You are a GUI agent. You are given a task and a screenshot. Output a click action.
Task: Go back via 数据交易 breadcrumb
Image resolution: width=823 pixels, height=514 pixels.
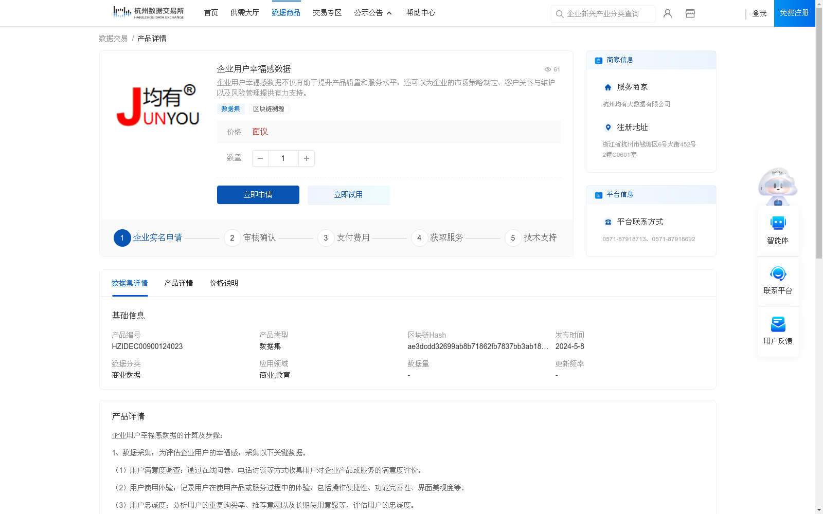coord(113,39)
